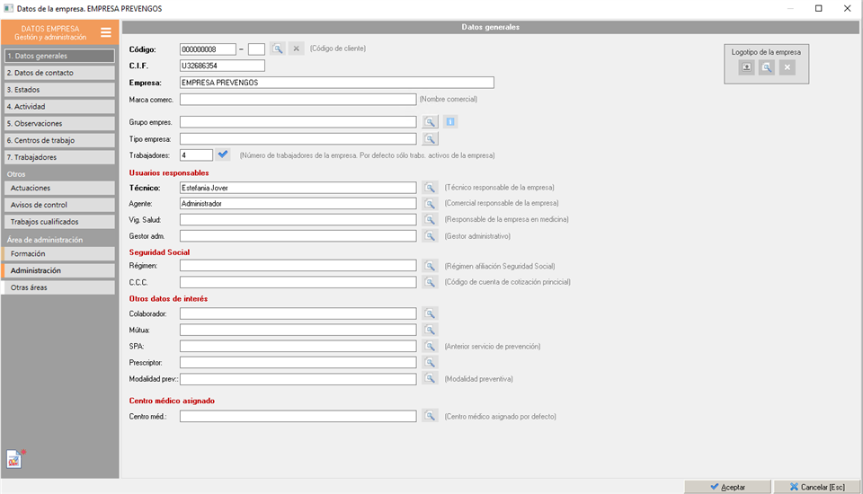
Task: Select Formación in administration area
Action: [x=59, y=254]
